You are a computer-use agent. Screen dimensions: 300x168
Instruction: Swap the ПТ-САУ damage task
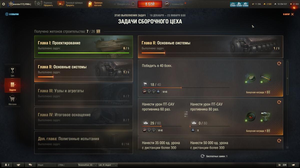tap(279, 102)
